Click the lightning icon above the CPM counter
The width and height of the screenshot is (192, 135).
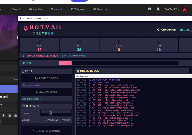[x=159, y=41]
